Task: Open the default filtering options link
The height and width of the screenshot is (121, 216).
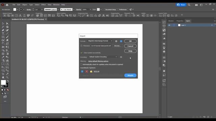Action: pos(98,61)
